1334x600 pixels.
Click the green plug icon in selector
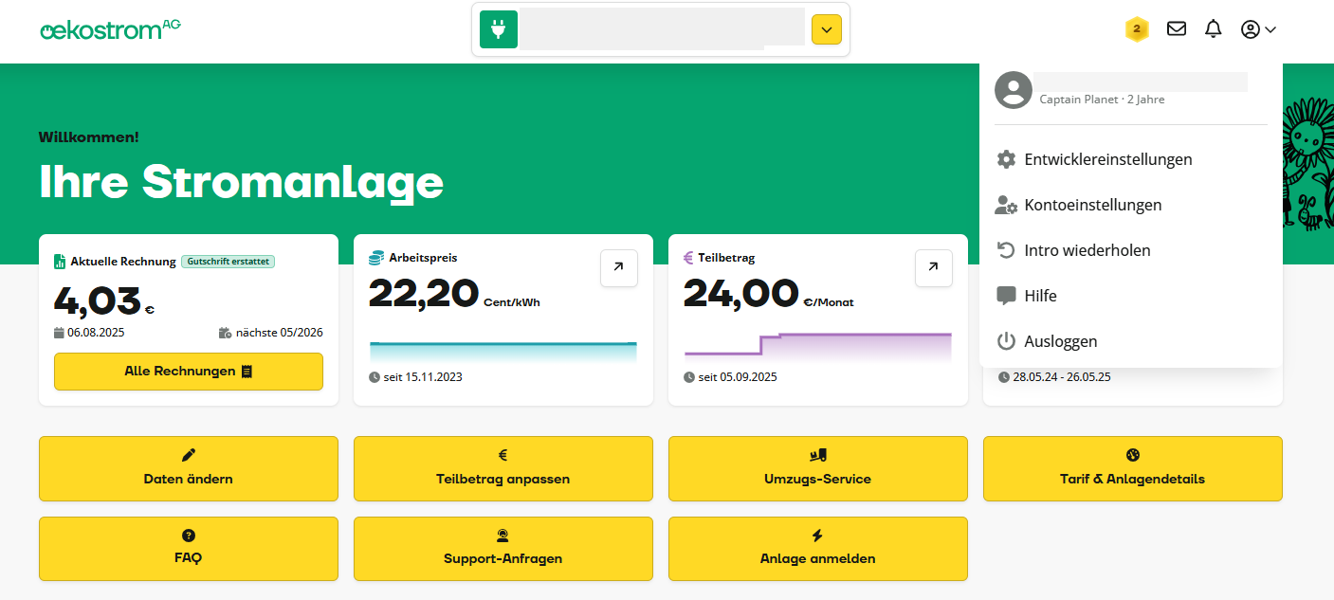coord(499,29)
